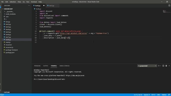The image size is (171, 96).
Task: Click the errors and warnings status indicator
Action: click(2, 95)
